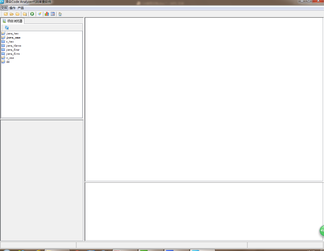The width and height of the screenshot is (324, 251).
Task: Select the c_two project folder
Action: click(10, 41)
